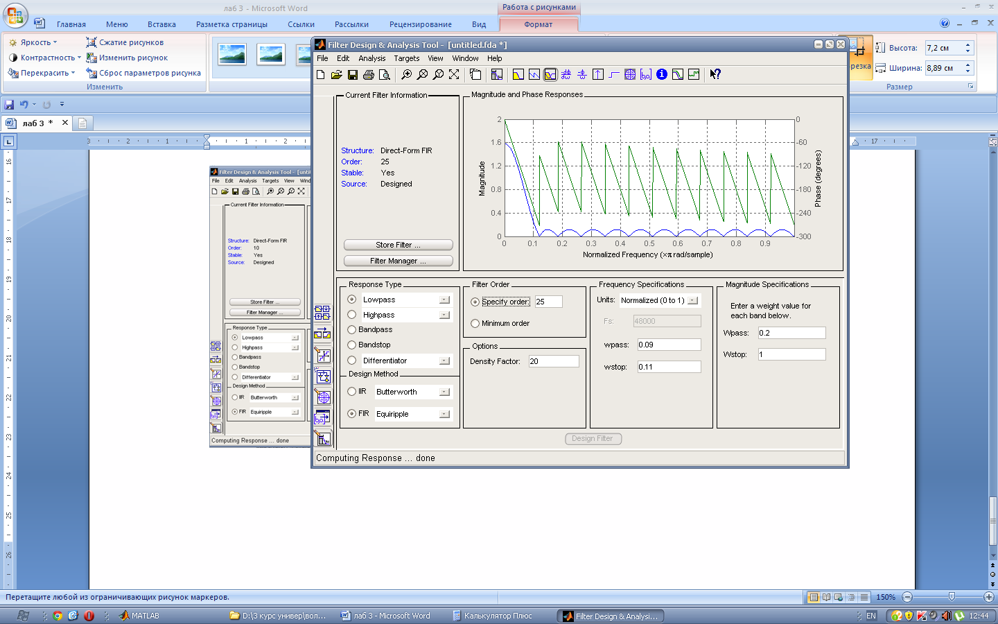Show Filter Information blue 'i' icon
Image resolution: width=998 pixels, height=624 pixels.
[x=662, y=74]
